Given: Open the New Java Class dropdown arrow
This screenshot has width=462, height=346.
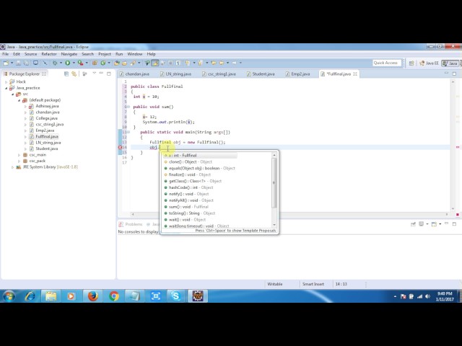Looking at the screenshot, I should tap(109, 63).
